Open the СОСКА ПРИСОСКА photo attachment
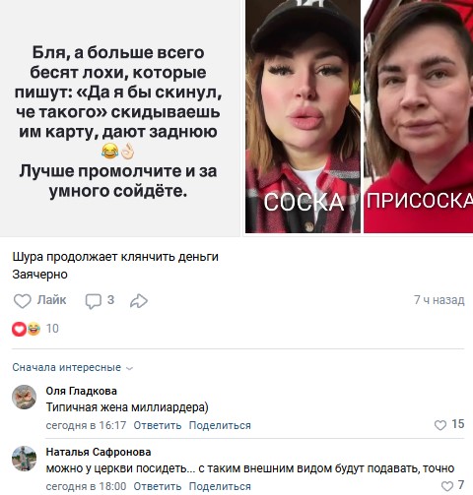Viewport: 473px width, 495px height. click(x=359, y=116)
